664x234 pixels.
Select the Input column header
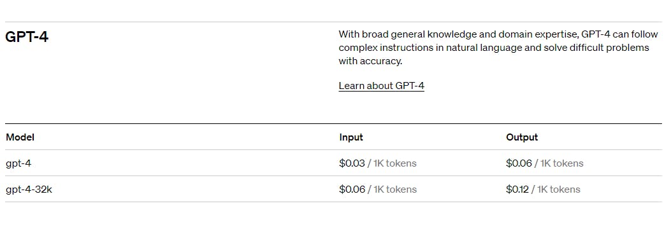(x=351, y=137)
